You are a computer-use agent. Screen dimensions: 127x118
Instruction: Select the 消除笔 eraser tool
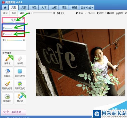20,61
